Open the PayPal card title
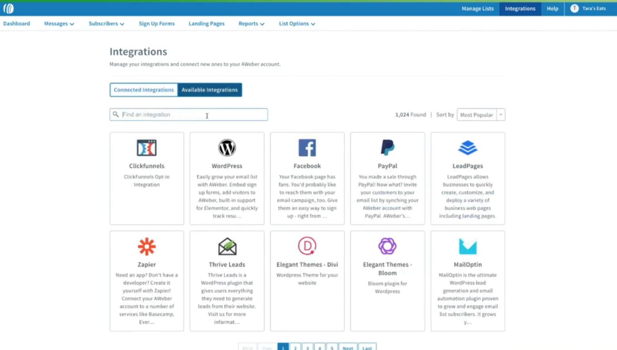Screen dimensions: 617x350 (x=388, y=166)
